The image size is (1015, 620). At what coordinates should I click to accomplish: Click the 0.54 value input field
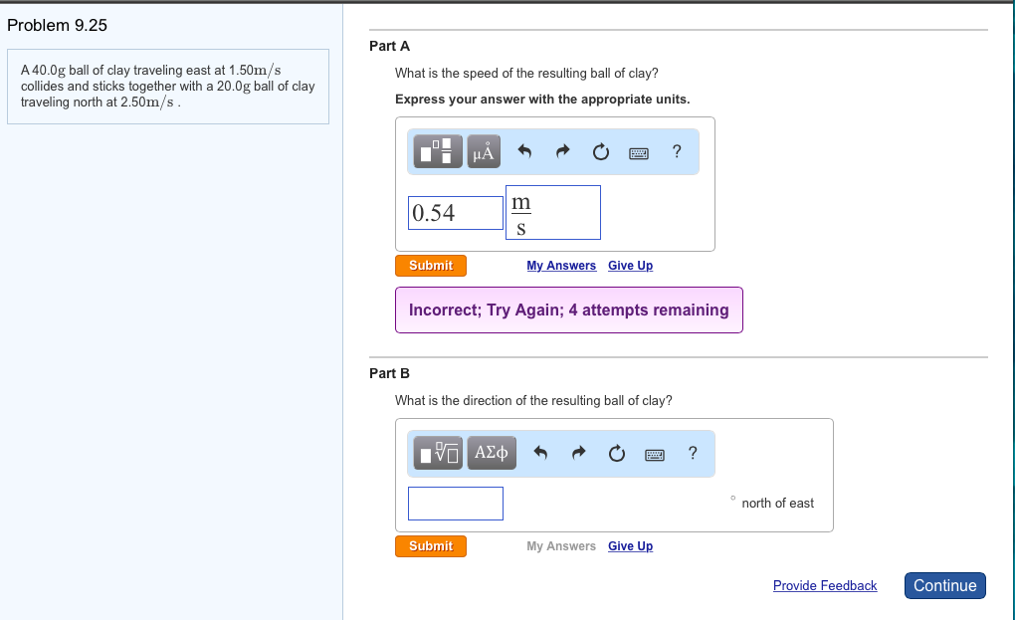[456, 213]
